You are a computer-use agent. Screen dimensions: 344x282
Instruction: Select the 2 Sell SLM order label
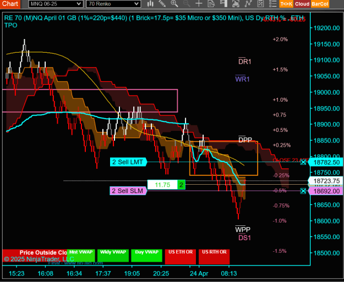click(x=128, y=191)
